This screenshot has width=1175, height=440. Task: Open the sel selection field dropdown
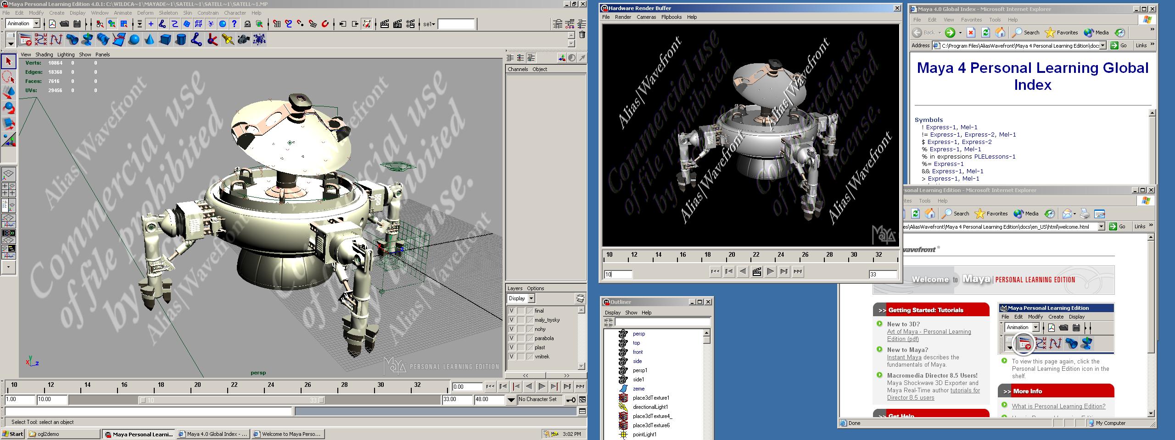coord(429,24)
